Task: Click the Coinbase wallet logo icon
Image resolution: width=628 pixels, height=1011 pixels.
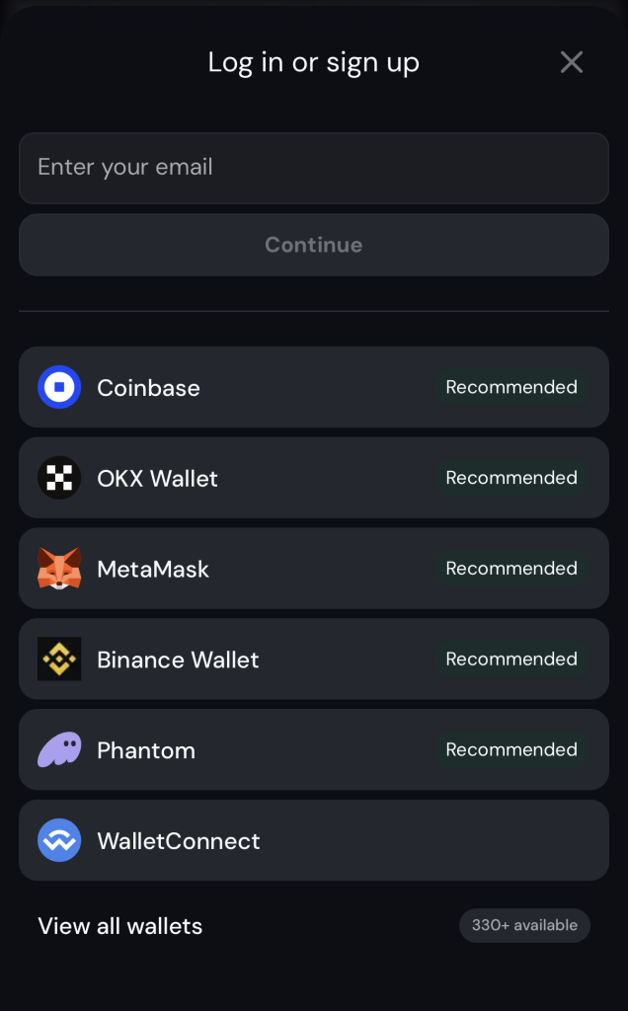Action: [x=59, y=387]
